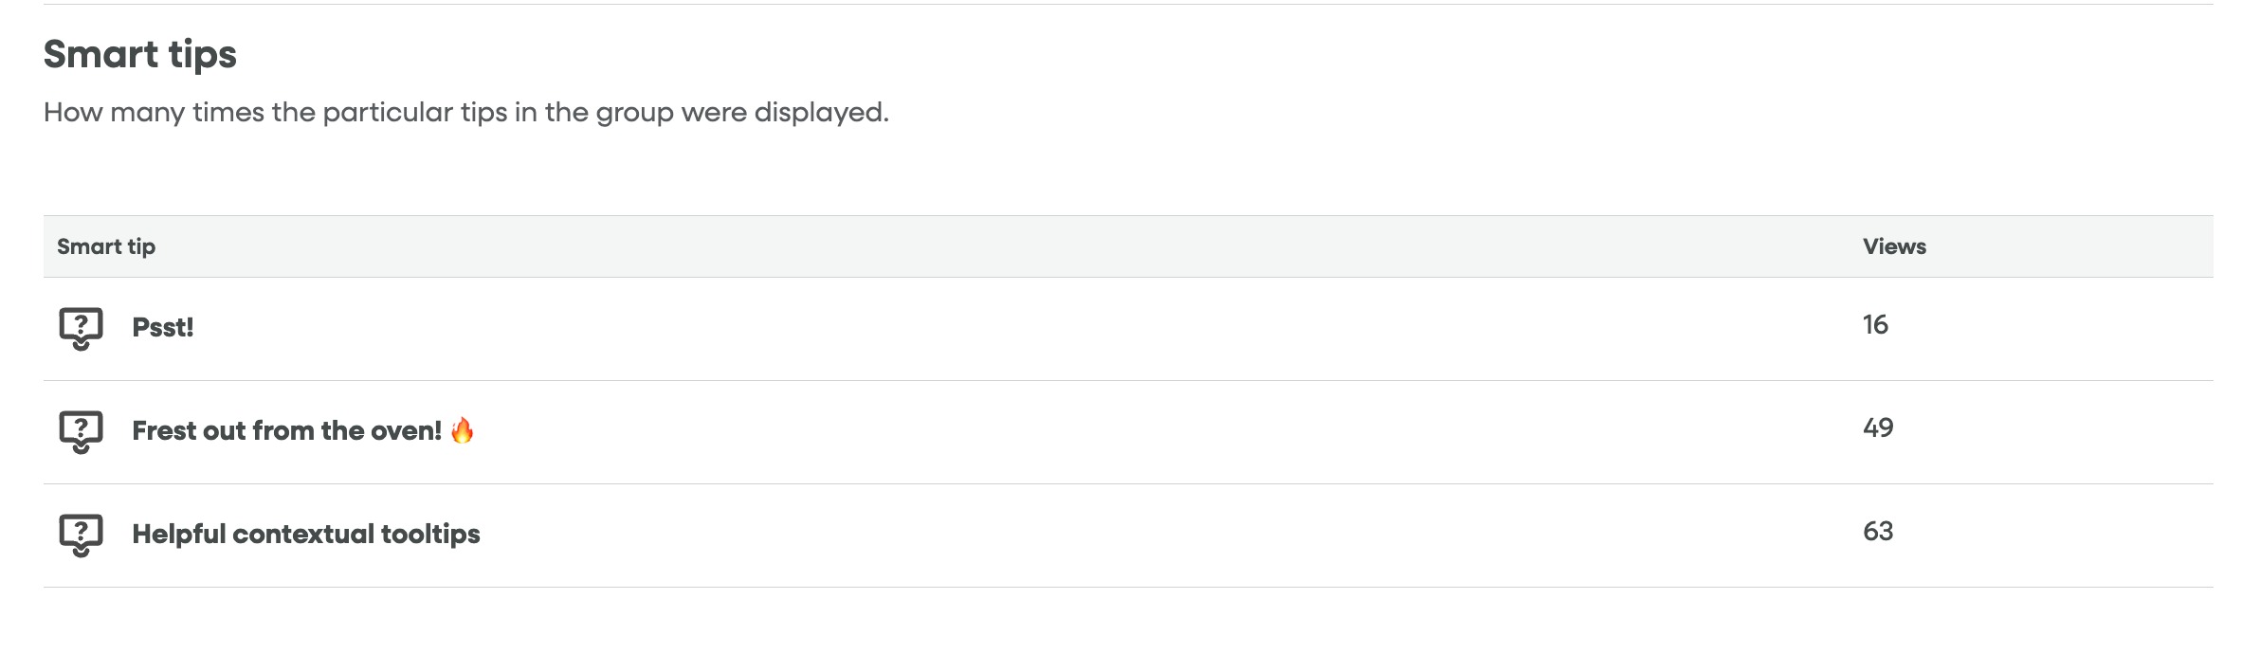Viewport: 2260px width, 654px height.
Task: Select the 63 views value
Action: [x=1878, y=532]
